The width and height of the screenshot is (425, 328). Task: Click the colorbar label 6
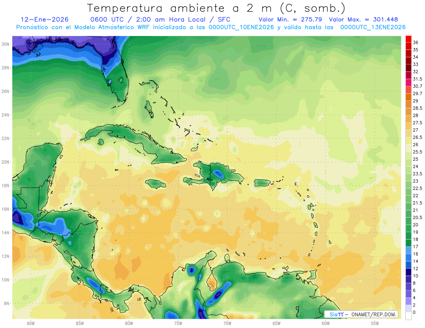click(x=414, y=290)
